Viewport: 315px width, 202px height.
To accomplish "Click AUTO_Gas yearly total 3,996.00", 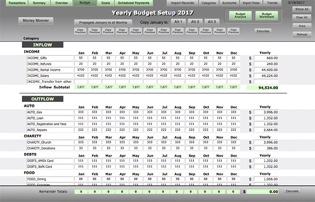I will pyautogui.click(x=266, y=112).
